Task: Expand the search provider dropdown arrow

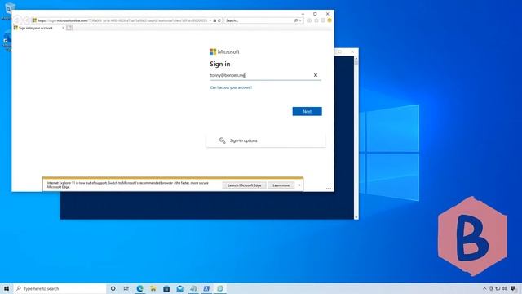Action: (x=300, y=20)
